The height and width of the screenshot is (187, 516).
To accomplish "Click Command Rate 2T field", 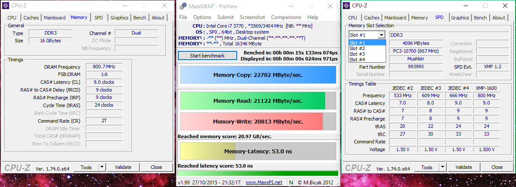I will [x=104, y=120].
